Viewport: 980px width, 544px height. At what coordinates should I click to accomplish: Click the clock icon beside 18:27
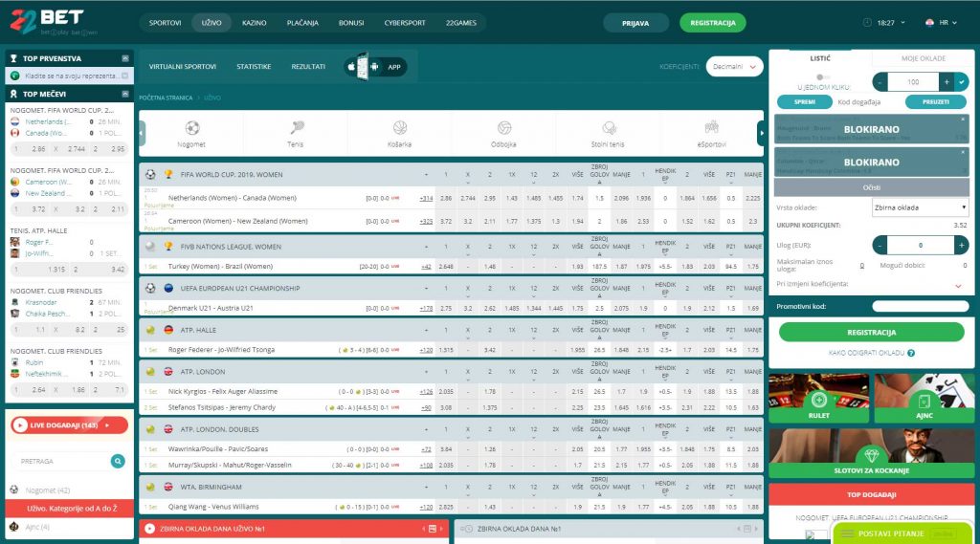pos(867,23)
